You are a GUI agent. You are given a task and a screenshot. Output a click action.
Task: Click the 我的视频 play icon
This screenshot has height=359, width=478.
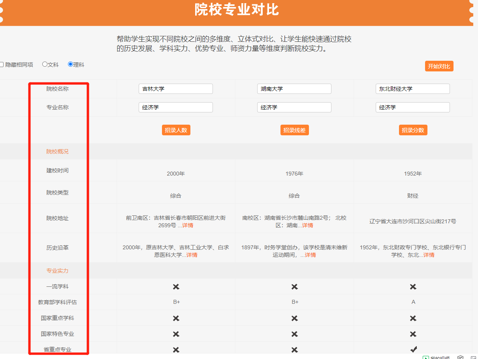[426, 357]
